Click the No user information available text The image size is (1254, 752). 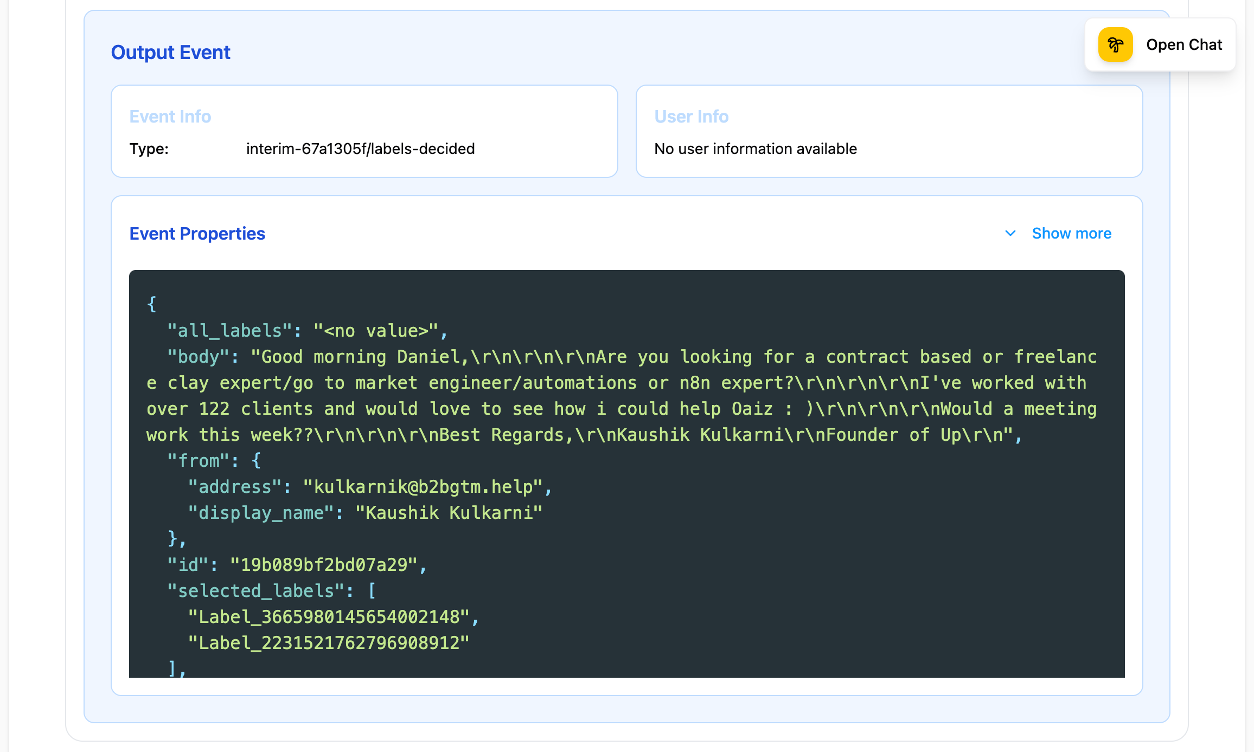755,149
